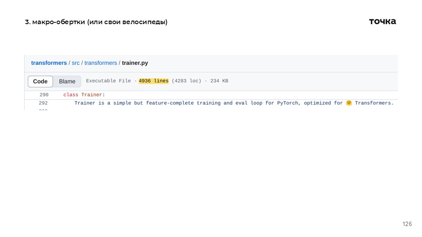Screen dimensions: 422x237
Task: Click the highlighted 4936 lines text
Action: (153, 81)
